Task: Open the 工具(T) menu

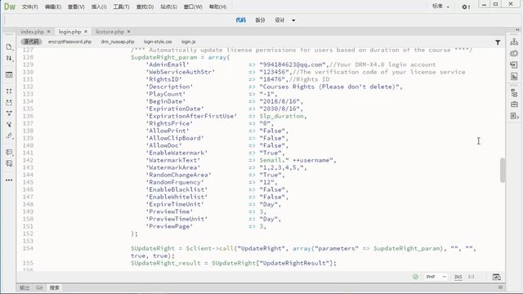Action: (121, 7)
